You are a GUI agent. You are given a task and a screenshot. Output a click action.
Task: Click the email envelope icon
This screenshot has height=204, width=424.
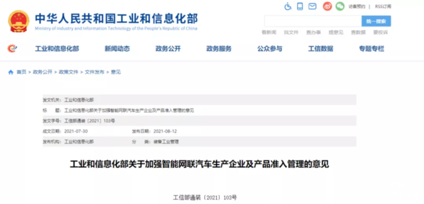(x=312, y=6)
